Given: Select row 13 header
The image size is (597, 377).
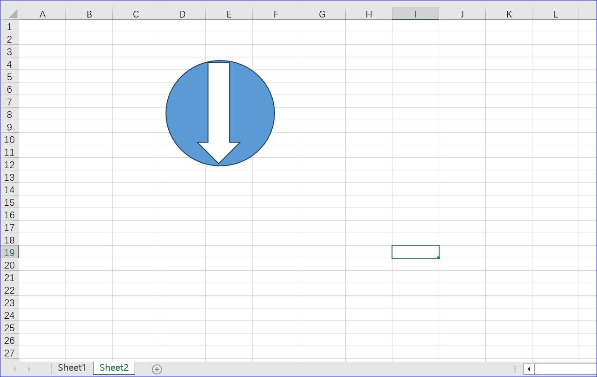Looking at the screenshot, I should point(9,177).
